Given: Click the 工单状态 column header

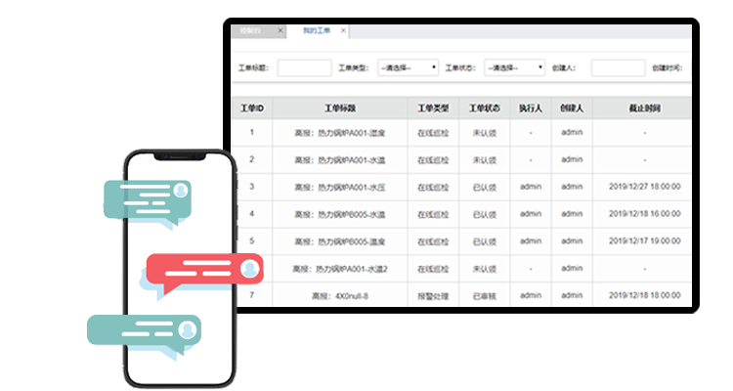Looking at the screenshot, I should [484, 108].
